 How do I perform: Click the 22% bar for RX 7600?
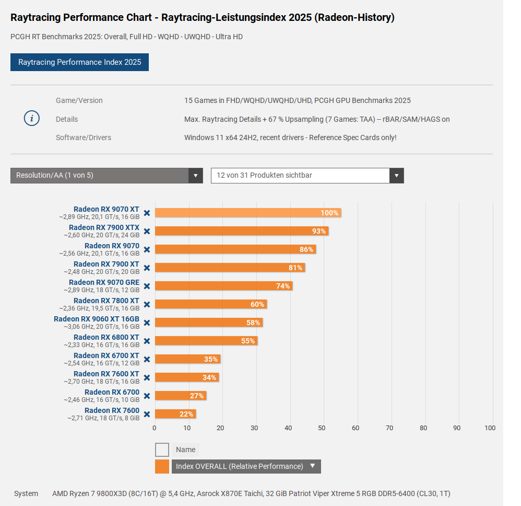pyautogui.click(x=175, y=414)
